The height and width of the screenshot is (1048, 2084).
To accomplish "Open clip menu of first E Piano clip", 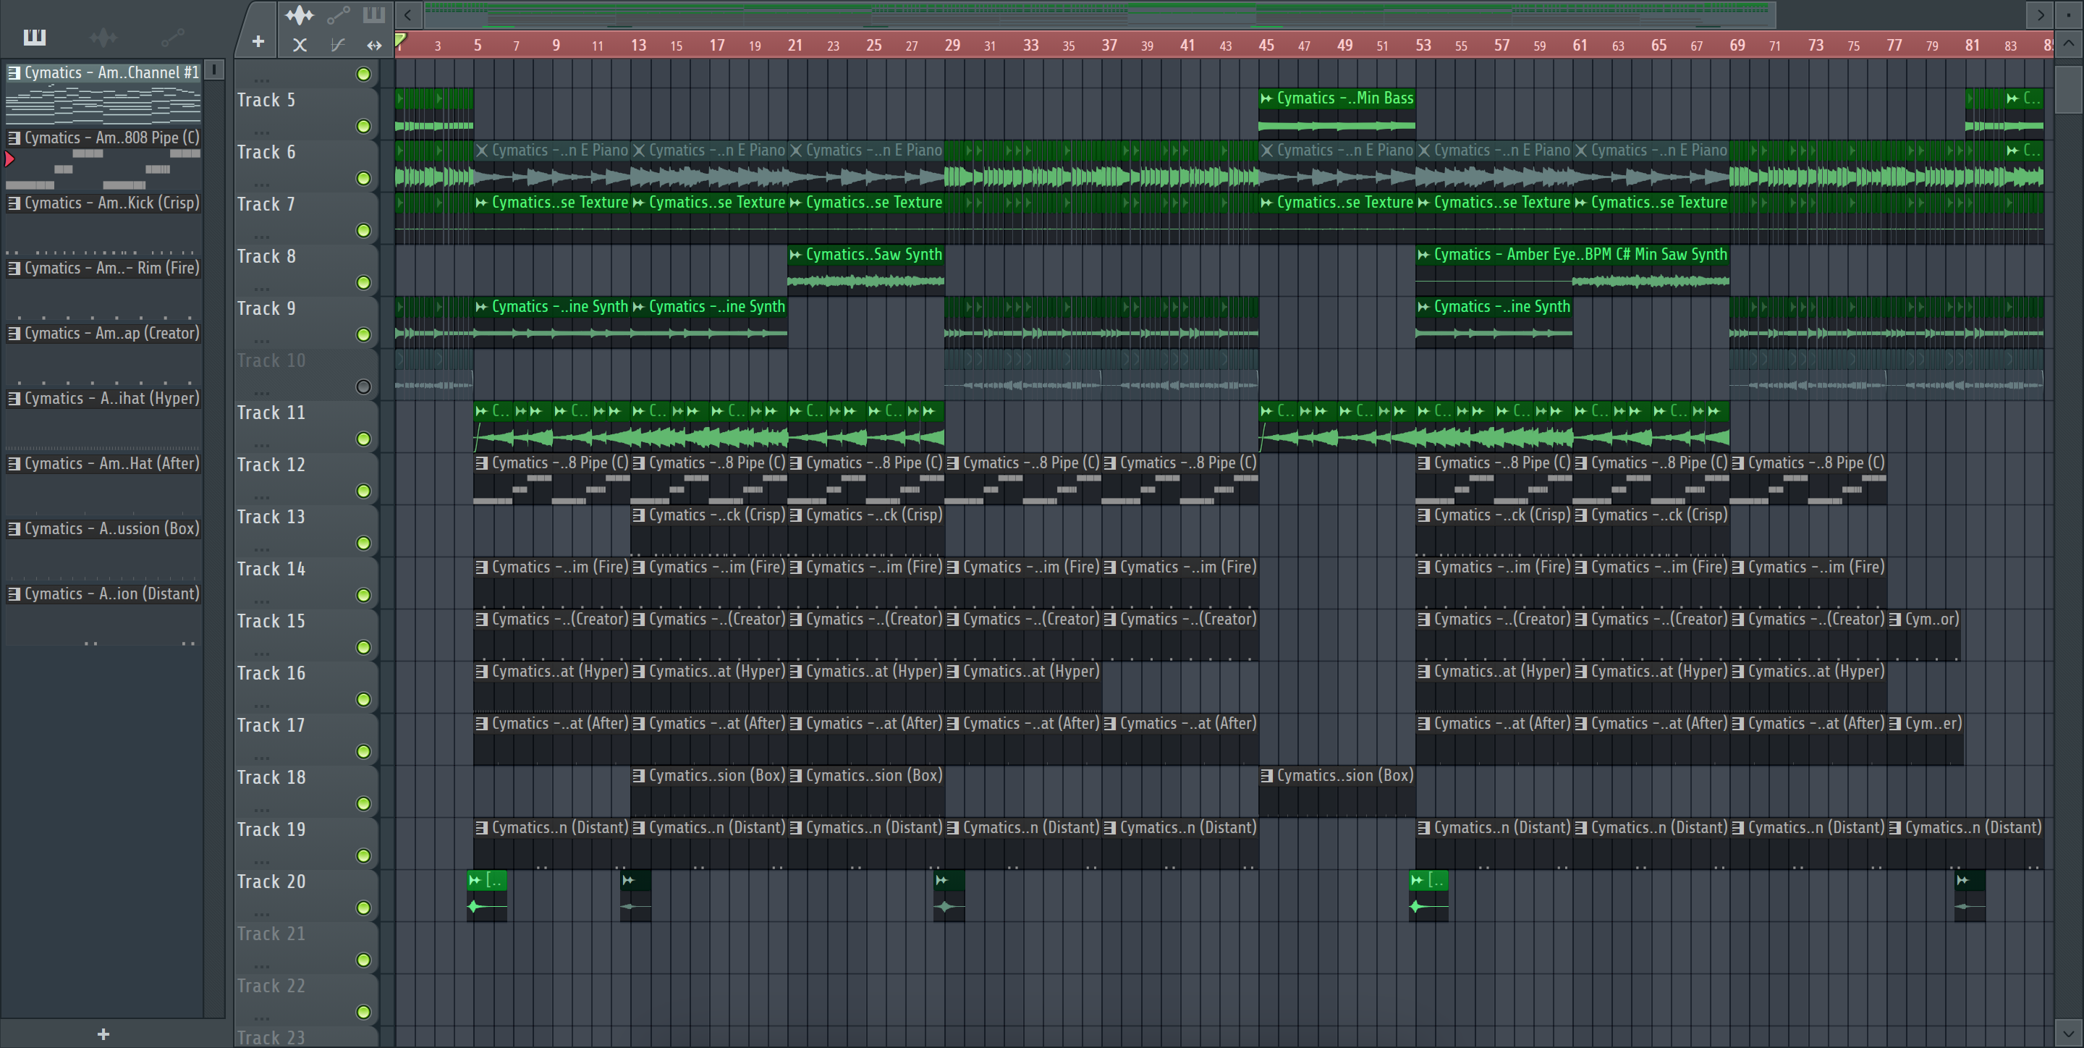I will click(481, 151).
